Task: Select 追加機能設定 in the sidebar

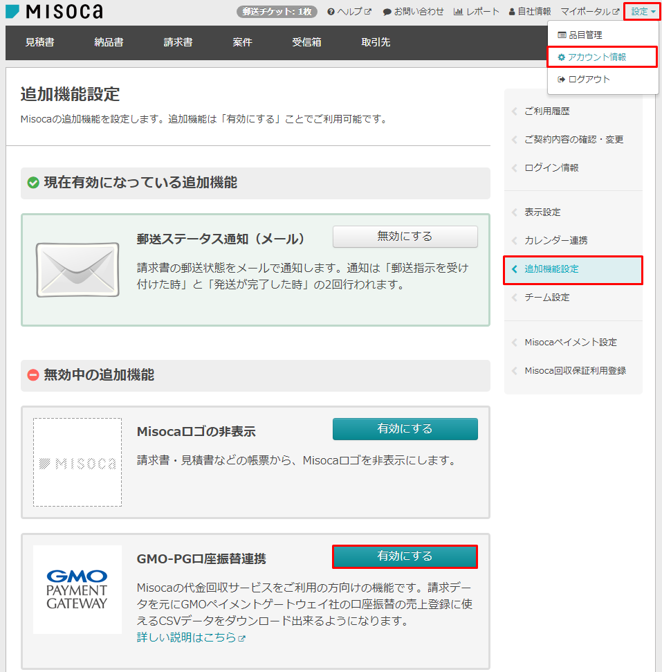Action: pos(573,270)
